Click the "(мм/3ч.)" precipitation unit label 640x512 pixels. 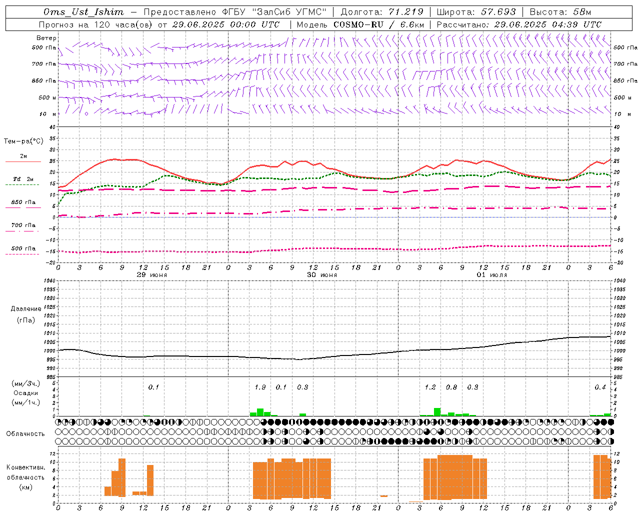[x=26, y=384]
